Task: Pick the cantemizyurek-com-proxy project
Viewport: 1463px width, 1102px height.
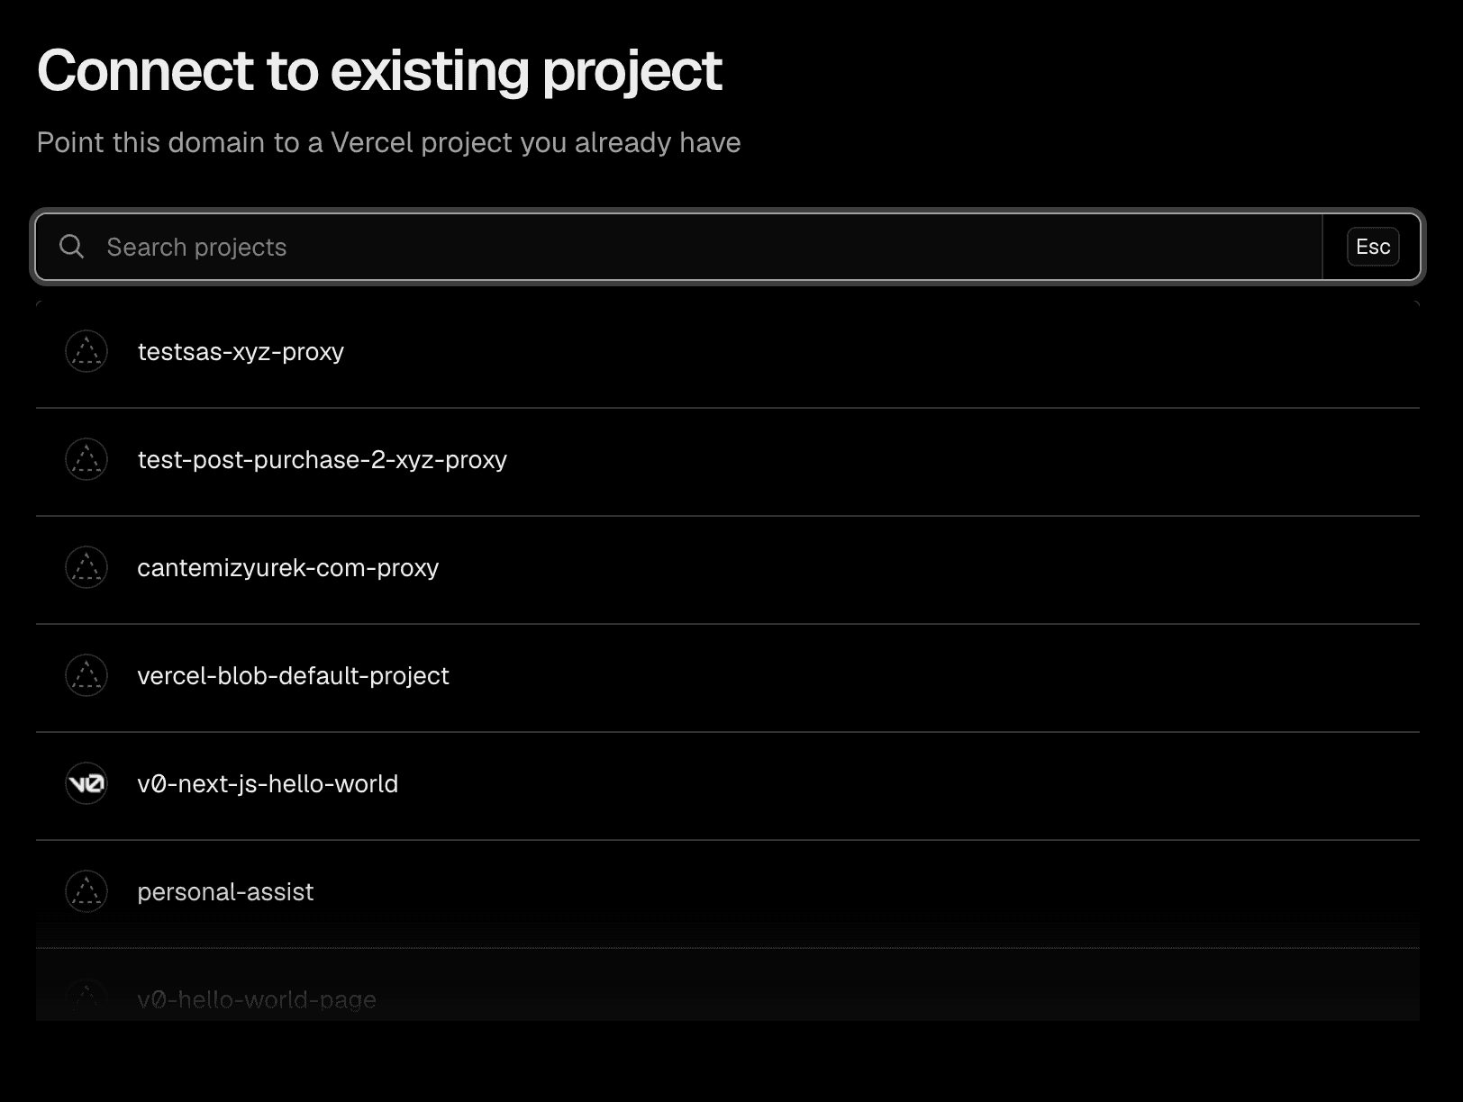Action: [x=728, y=570]
